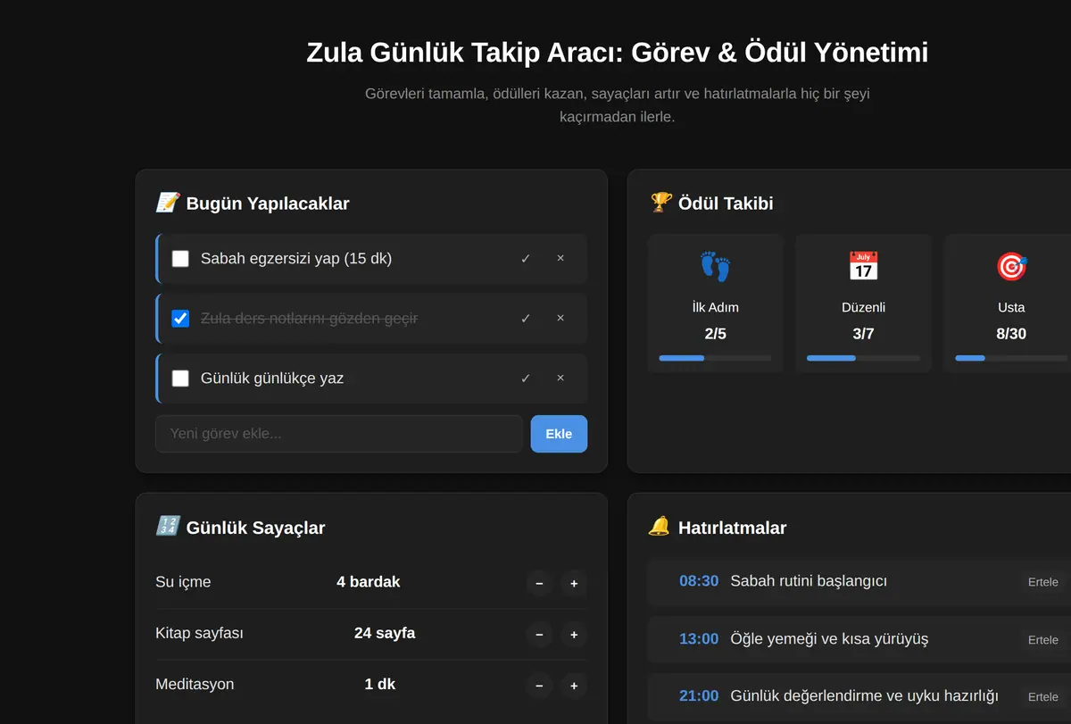
Task: Decrease 'Su içme' counter with minus button
Action: (539, 584)
